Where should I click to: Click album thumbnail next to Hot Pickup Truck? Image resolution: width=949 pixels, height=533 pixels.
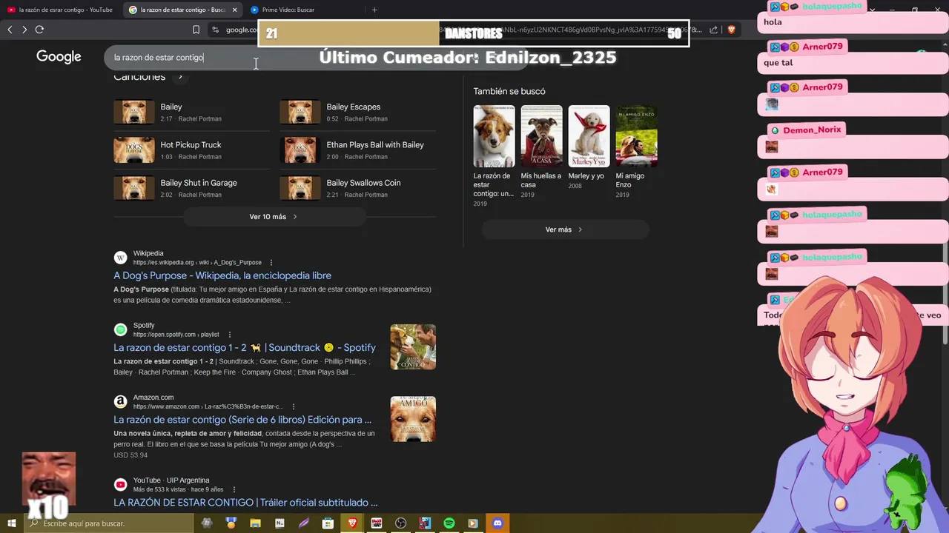coord(134,150)
